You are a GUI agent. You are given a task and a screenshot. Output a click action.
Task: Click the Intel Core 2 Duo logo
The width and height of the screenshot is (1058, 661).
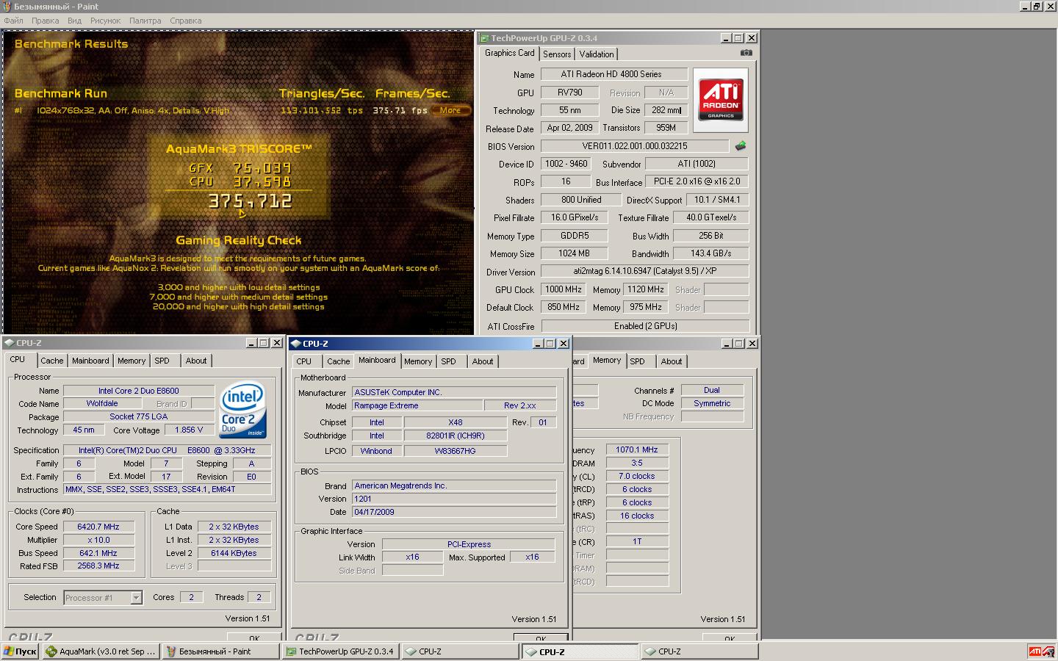[x=243, y=410]
